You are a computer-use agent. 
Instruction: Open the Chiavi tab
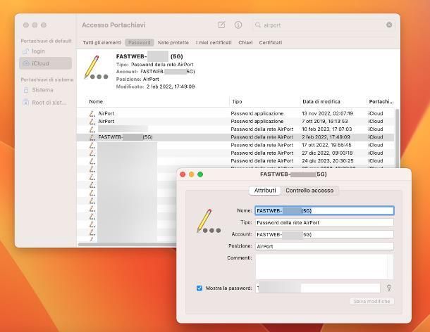pyautogui.click(x=245, y=43)
